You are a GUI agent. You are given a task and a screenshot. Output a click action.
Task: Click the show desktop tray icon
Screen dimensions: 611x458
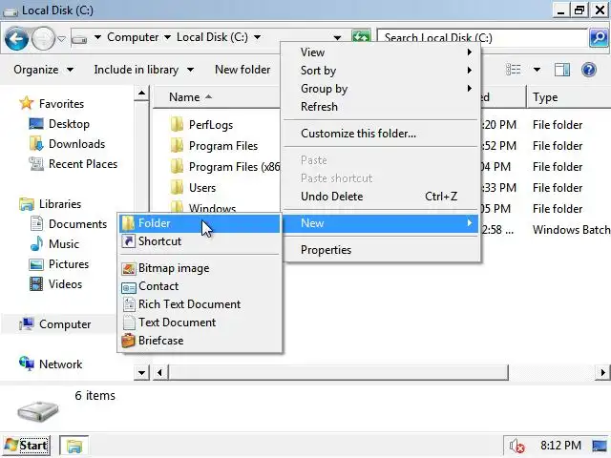tap(600, 446)
